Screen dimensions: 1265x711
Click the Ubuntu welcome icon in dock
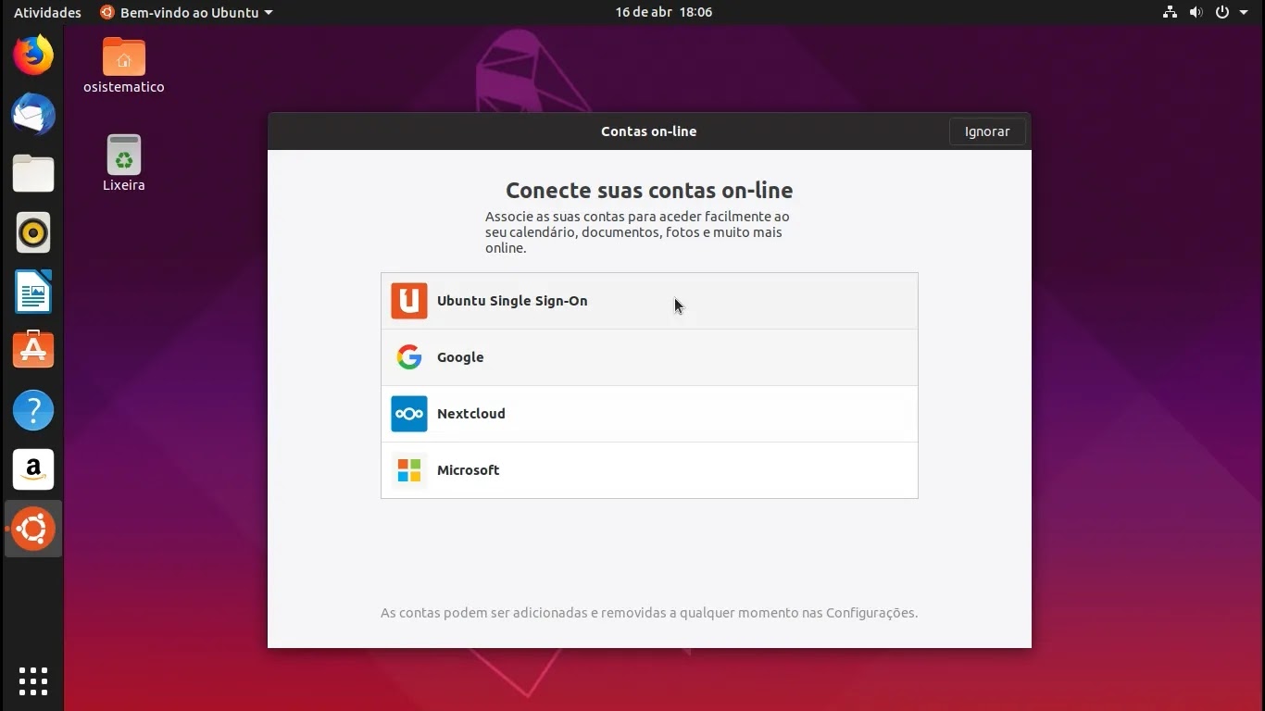(33, 529)
